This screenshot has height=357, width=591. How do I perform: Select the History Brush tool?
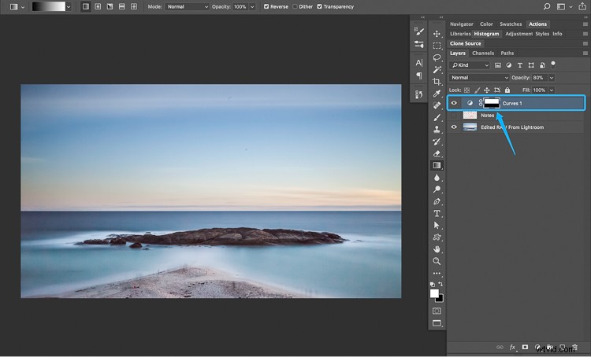coord(437,142)
